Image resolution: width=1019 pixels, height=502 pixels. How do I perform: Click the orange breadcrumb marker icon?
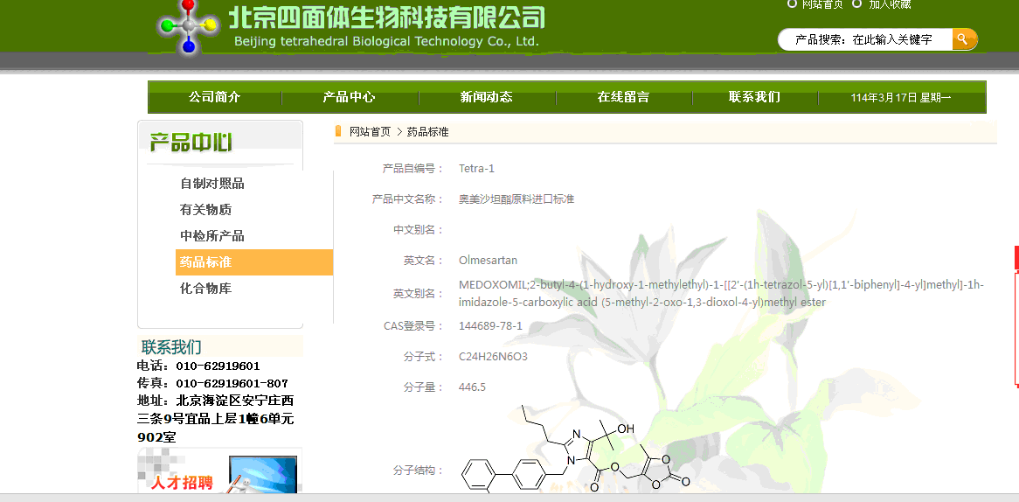click(338, 131)
